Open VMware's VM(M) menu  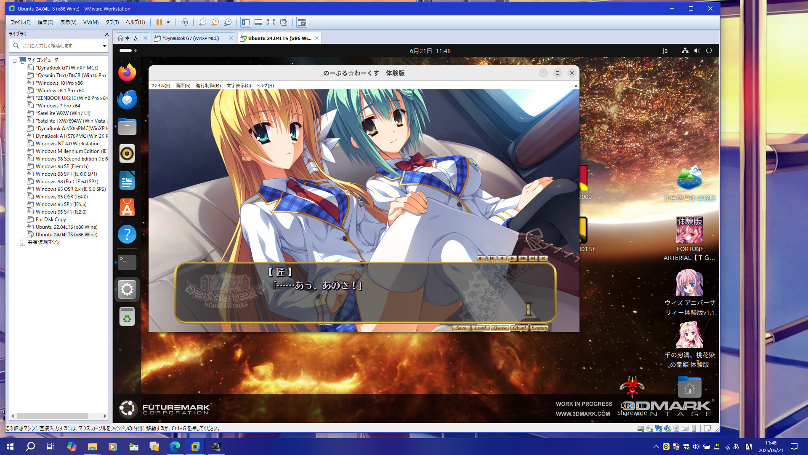point(90,22)
